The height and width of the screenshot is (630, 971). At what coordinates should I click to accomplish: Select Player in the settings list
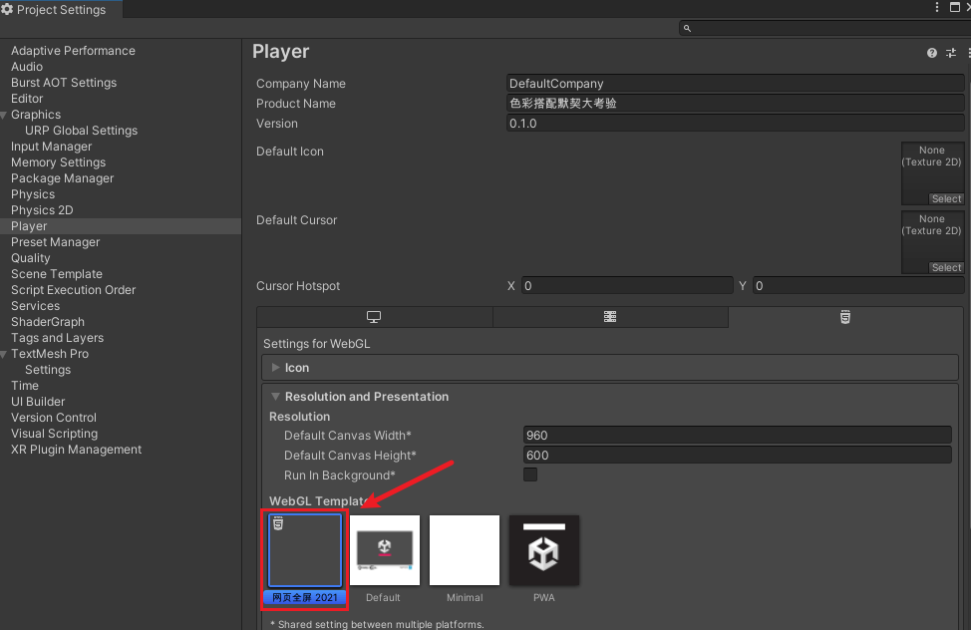click(121, 226)
